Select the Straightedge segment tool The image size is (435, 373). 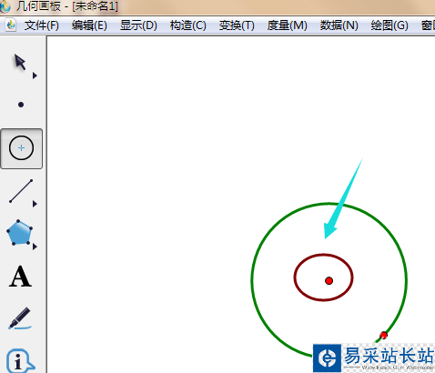pos(21,191)
